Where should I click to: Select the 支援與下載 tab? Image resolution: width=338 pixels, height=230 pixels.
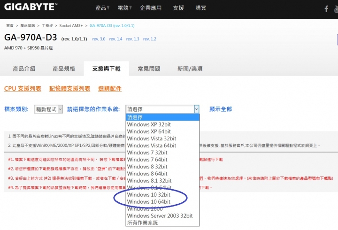click(107, 69)
